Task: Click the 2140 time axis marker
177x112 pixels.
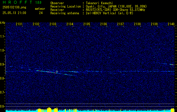Action: tap(171, 24)
